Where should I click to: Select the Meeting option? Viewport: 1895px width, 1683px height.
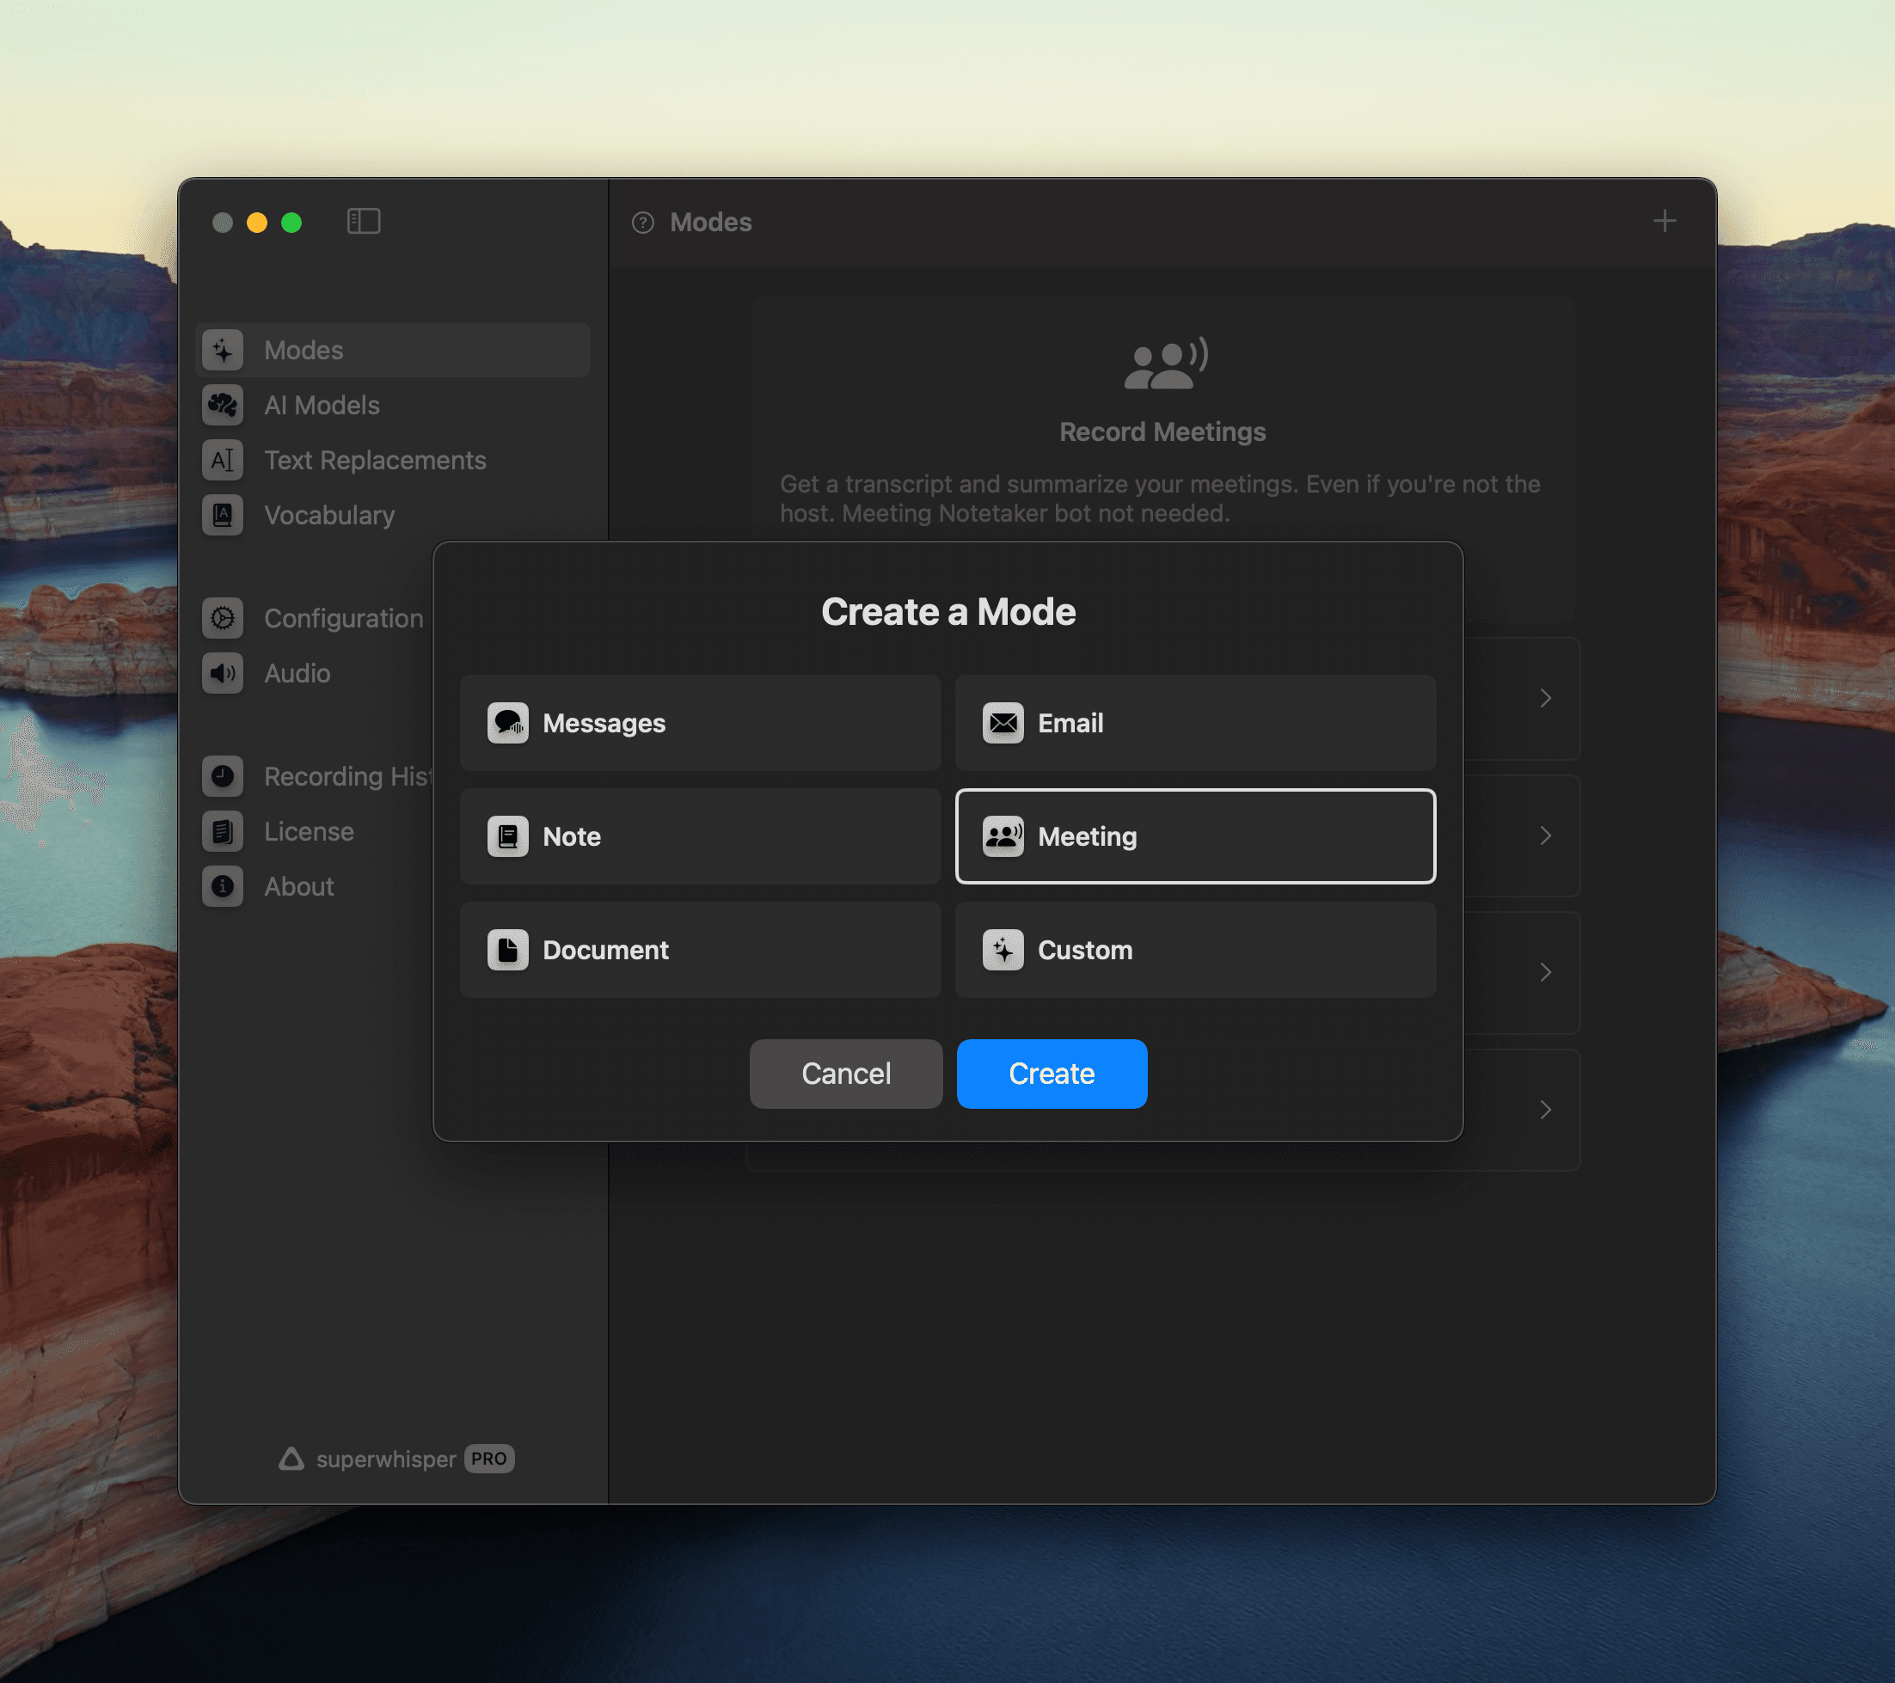1196,835
